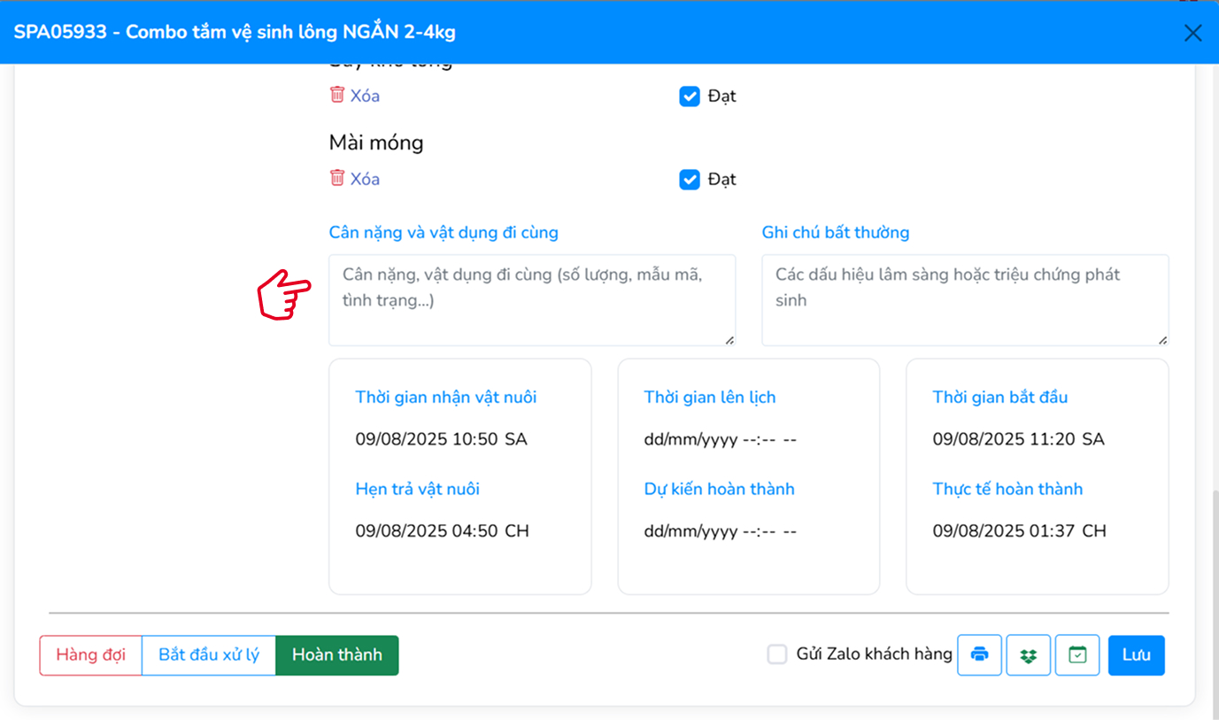
Task: Click the Cân nặng và vật dụng textarea
Action: pyautogui.click(x=531, y=299)
